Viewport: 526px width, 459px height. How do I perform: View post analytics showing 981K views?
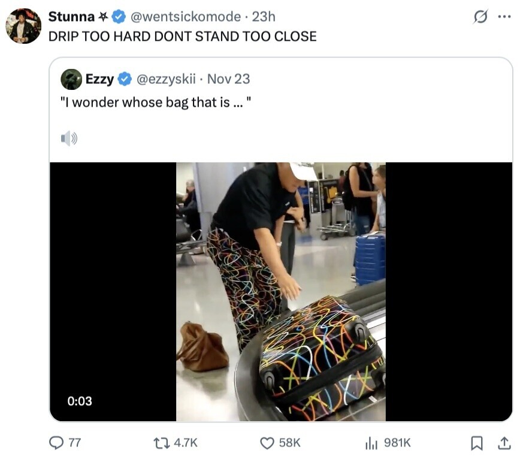372,443
